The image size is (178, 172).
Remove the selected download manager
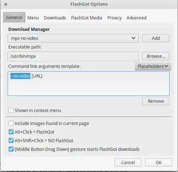(x=156, y=101)
